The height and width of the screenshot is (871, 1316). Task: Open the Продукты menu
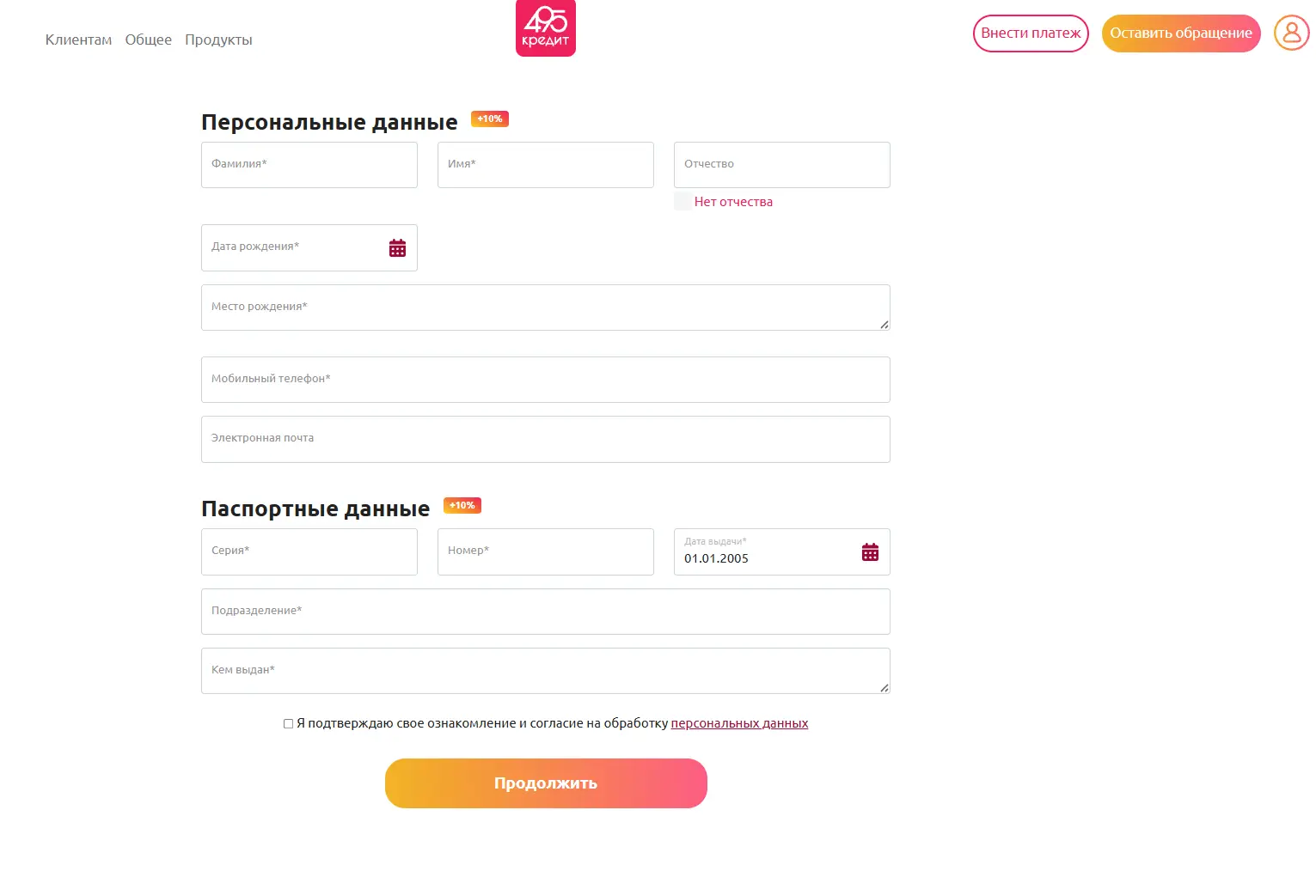pos(218,40)
